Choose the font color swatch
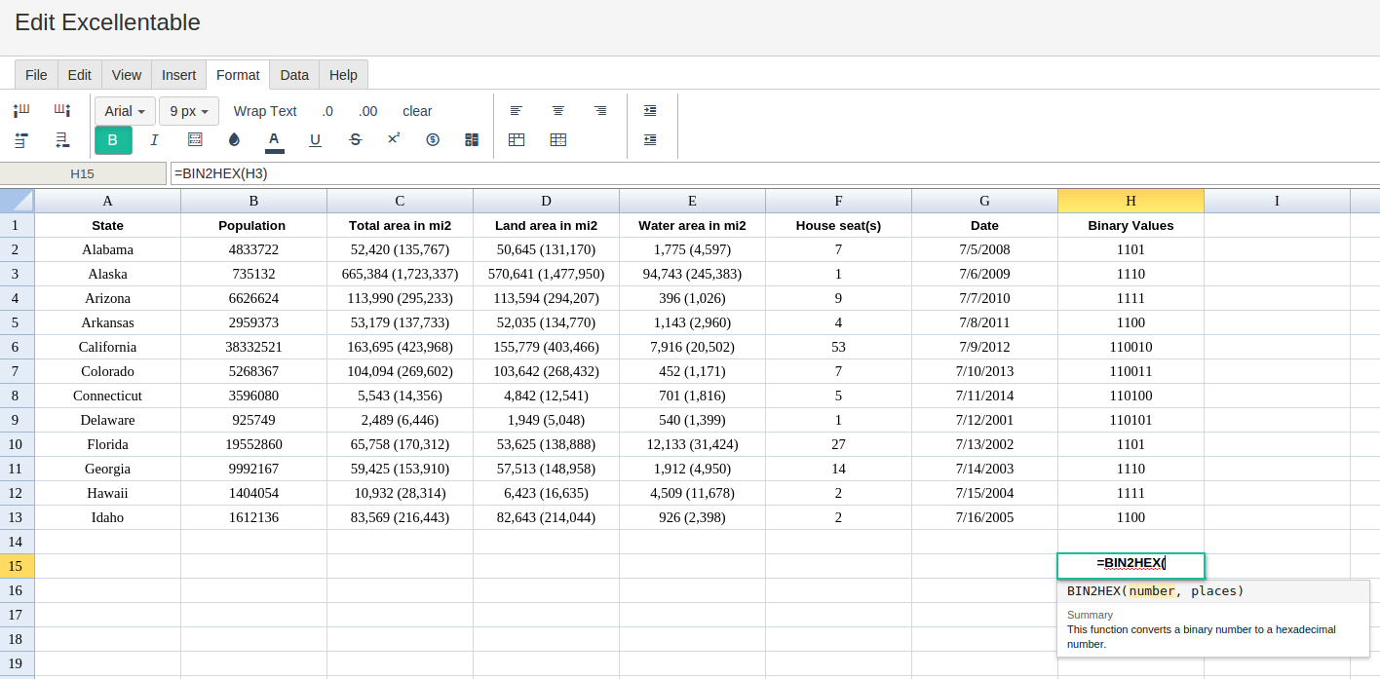 [x=274, y=140]
